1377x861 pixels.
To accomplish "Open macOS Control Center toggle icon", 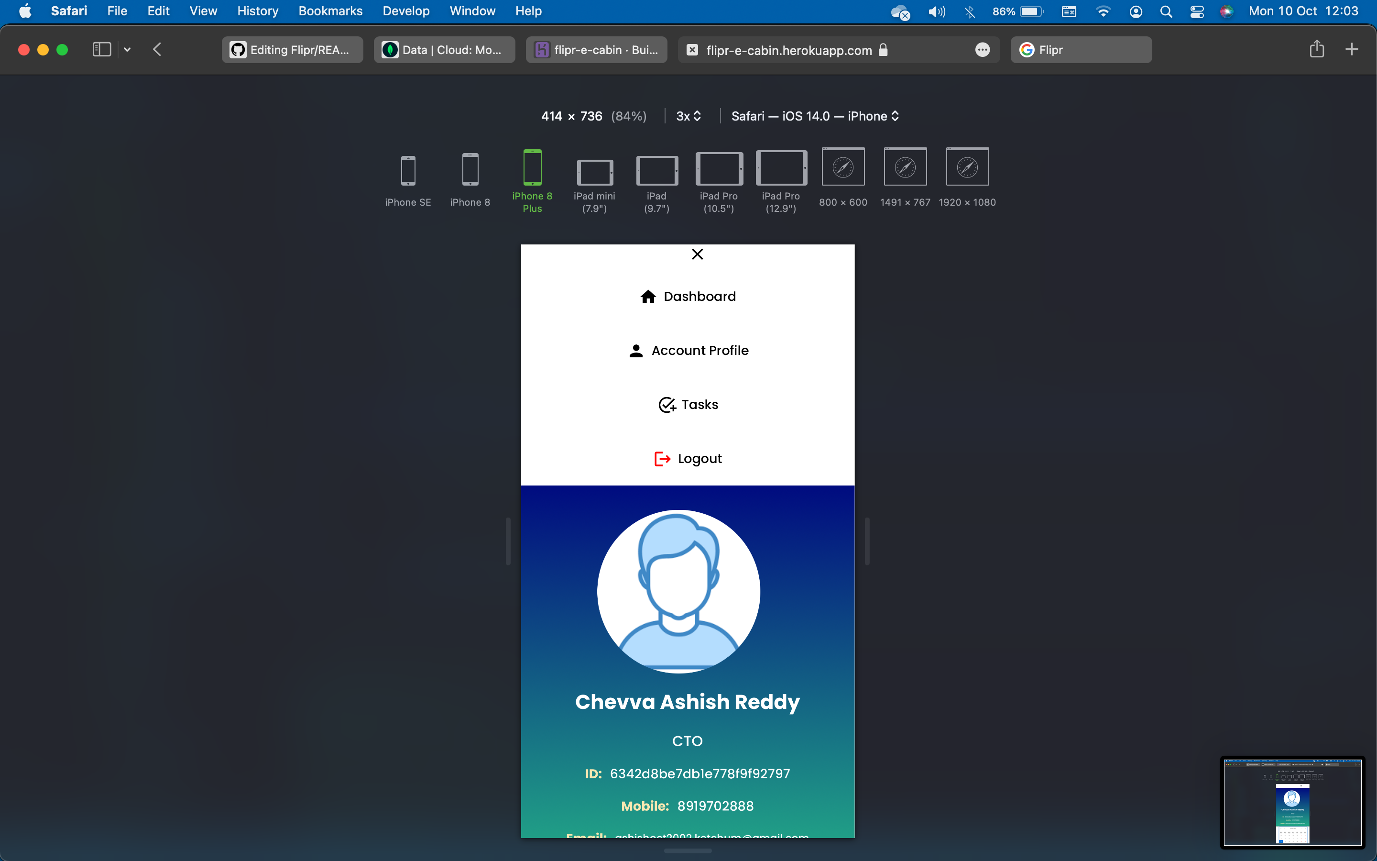I will click(x=1197, y=11).
